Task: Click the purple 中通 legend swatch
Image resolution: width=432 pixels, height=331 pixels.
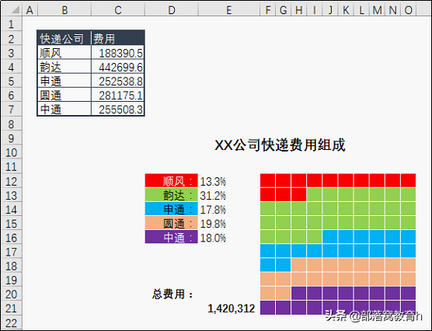Action: point(172,237)
